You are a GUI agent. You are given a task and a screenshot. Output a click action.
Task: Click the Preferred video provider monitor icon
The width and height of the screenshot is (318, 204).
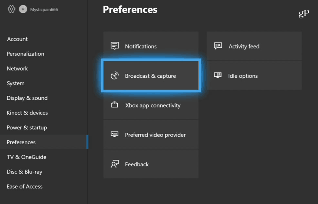114,135
